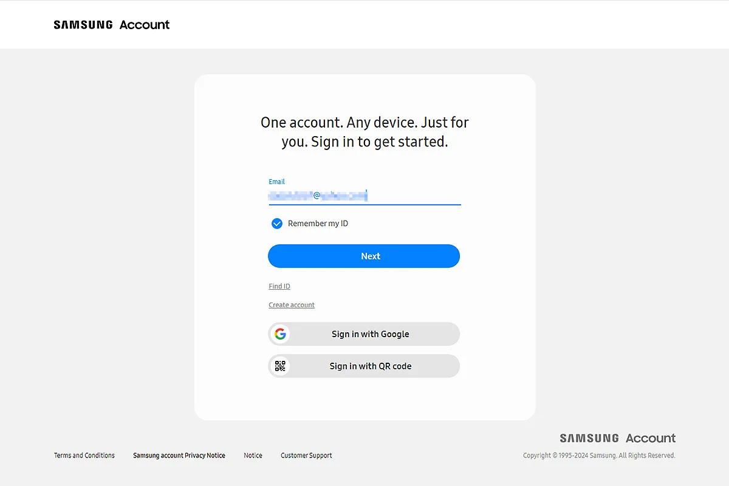
Task: Select the SAMSUNG logo in the header
Action: point(83,24)
